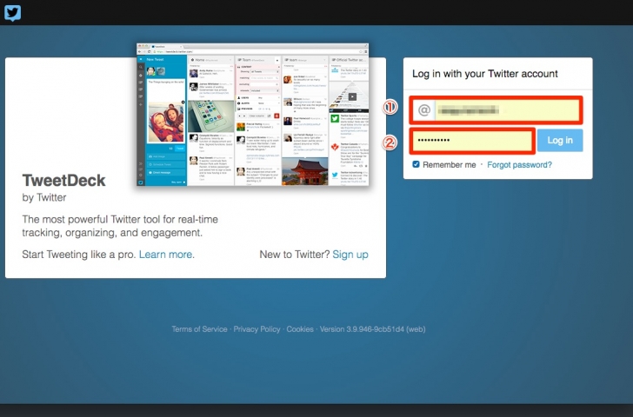The height and width of the screenshot is (417, 633).
Task: Click the version number text in footer
Action: click(x=373, y=329)
